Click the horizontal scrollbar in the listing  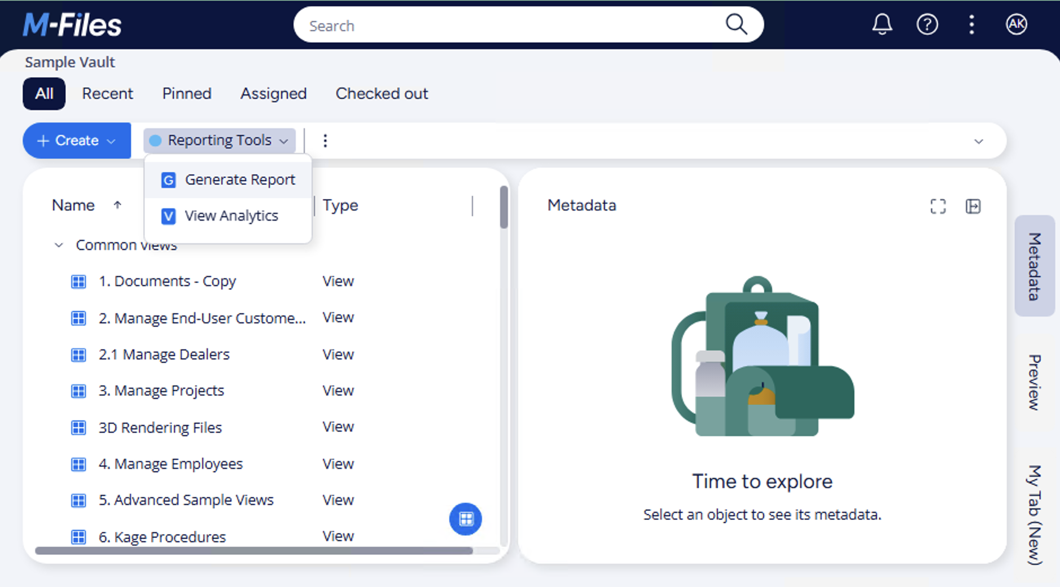point(254,551)
